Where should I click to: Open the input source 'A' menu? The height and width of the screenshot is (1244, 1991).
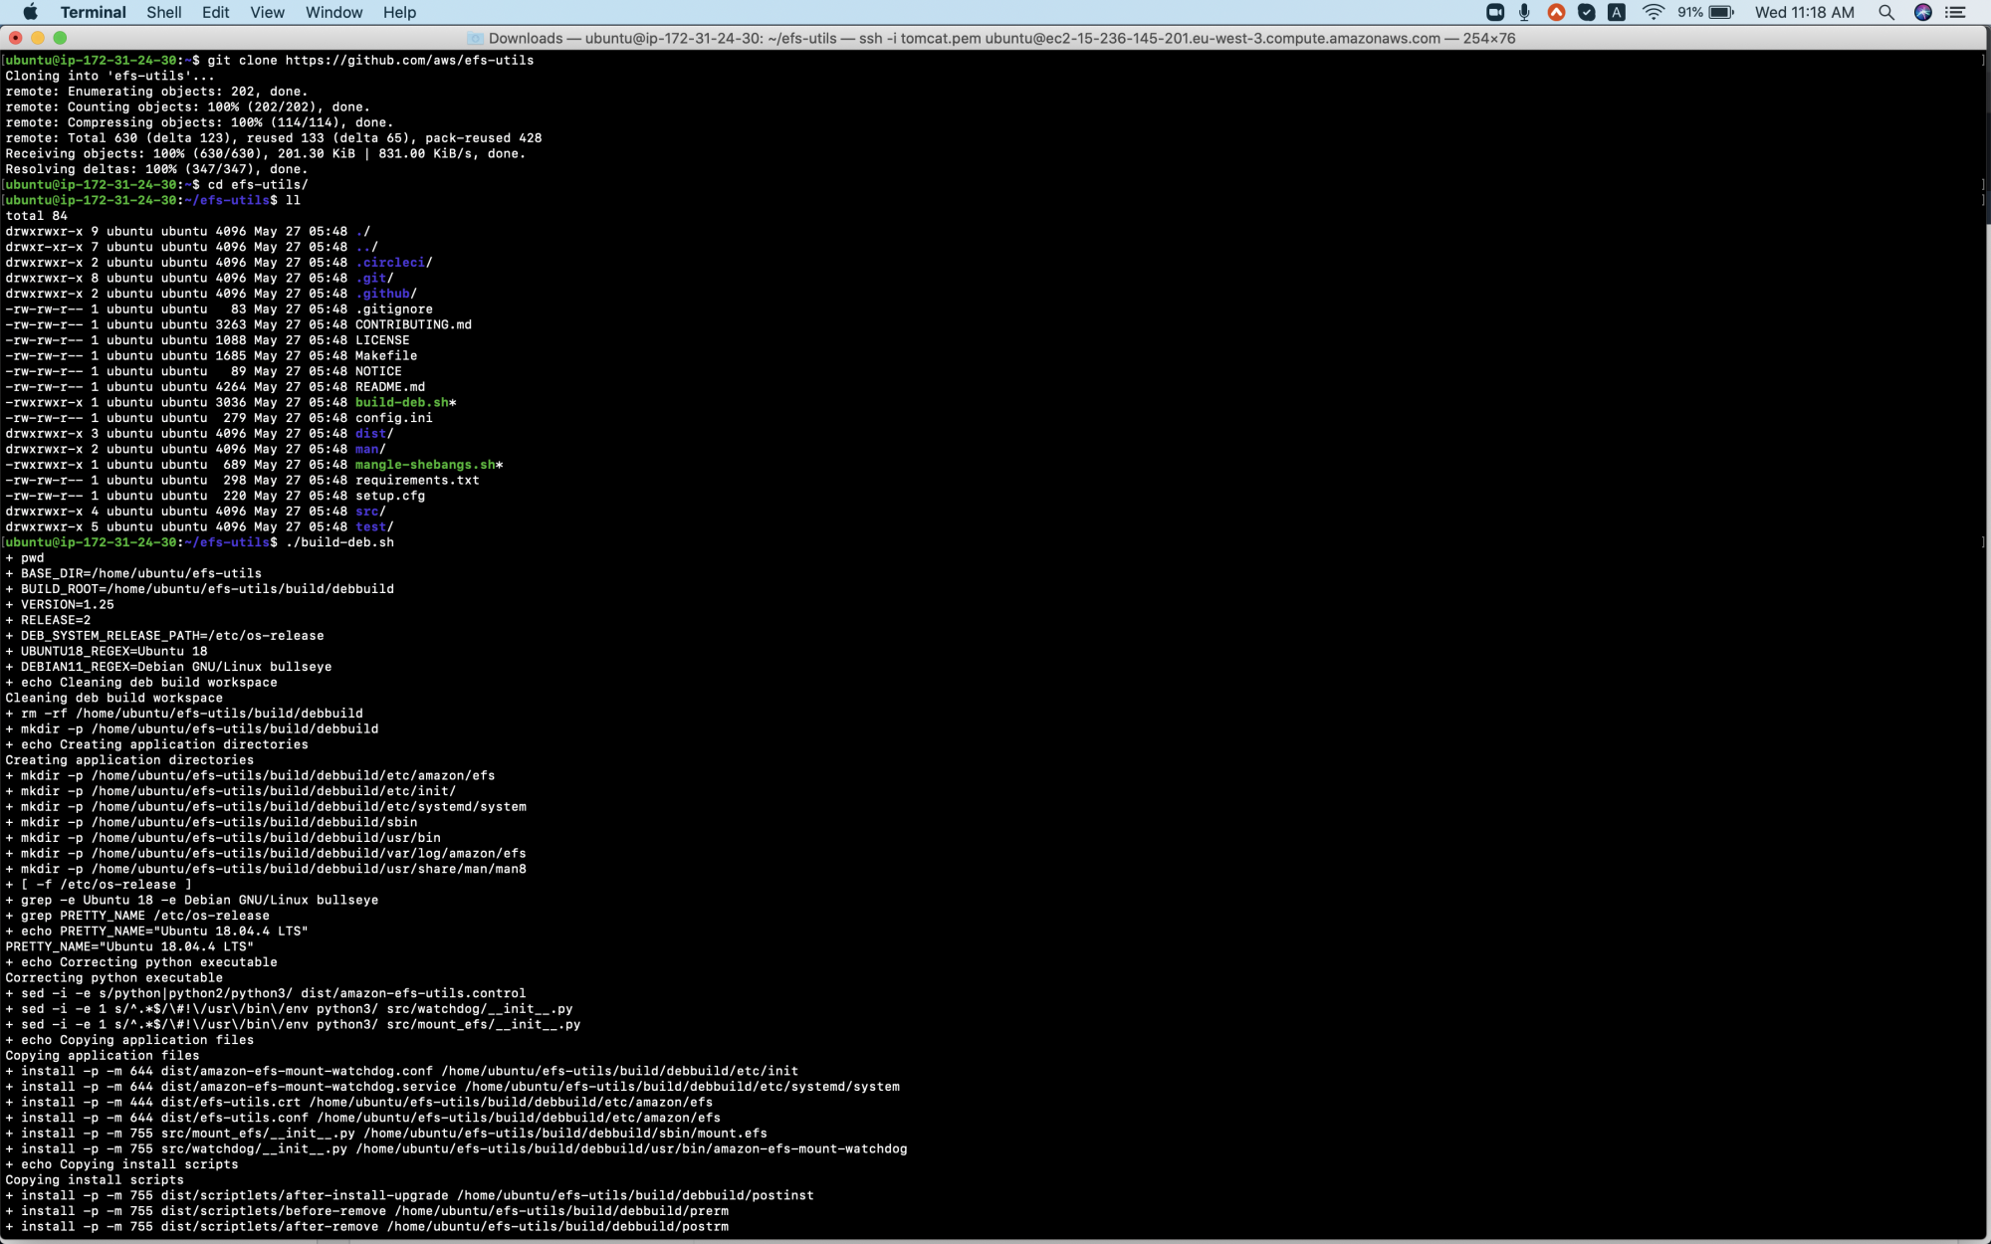(x=1617, y=12)
